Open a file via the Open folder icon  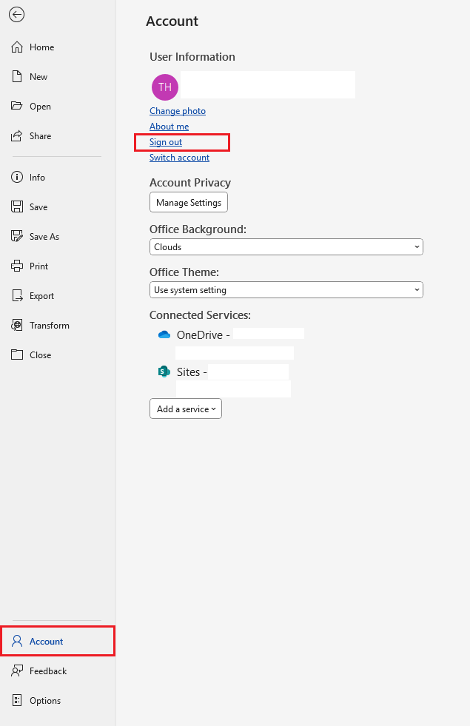click(x=15, y=106)
